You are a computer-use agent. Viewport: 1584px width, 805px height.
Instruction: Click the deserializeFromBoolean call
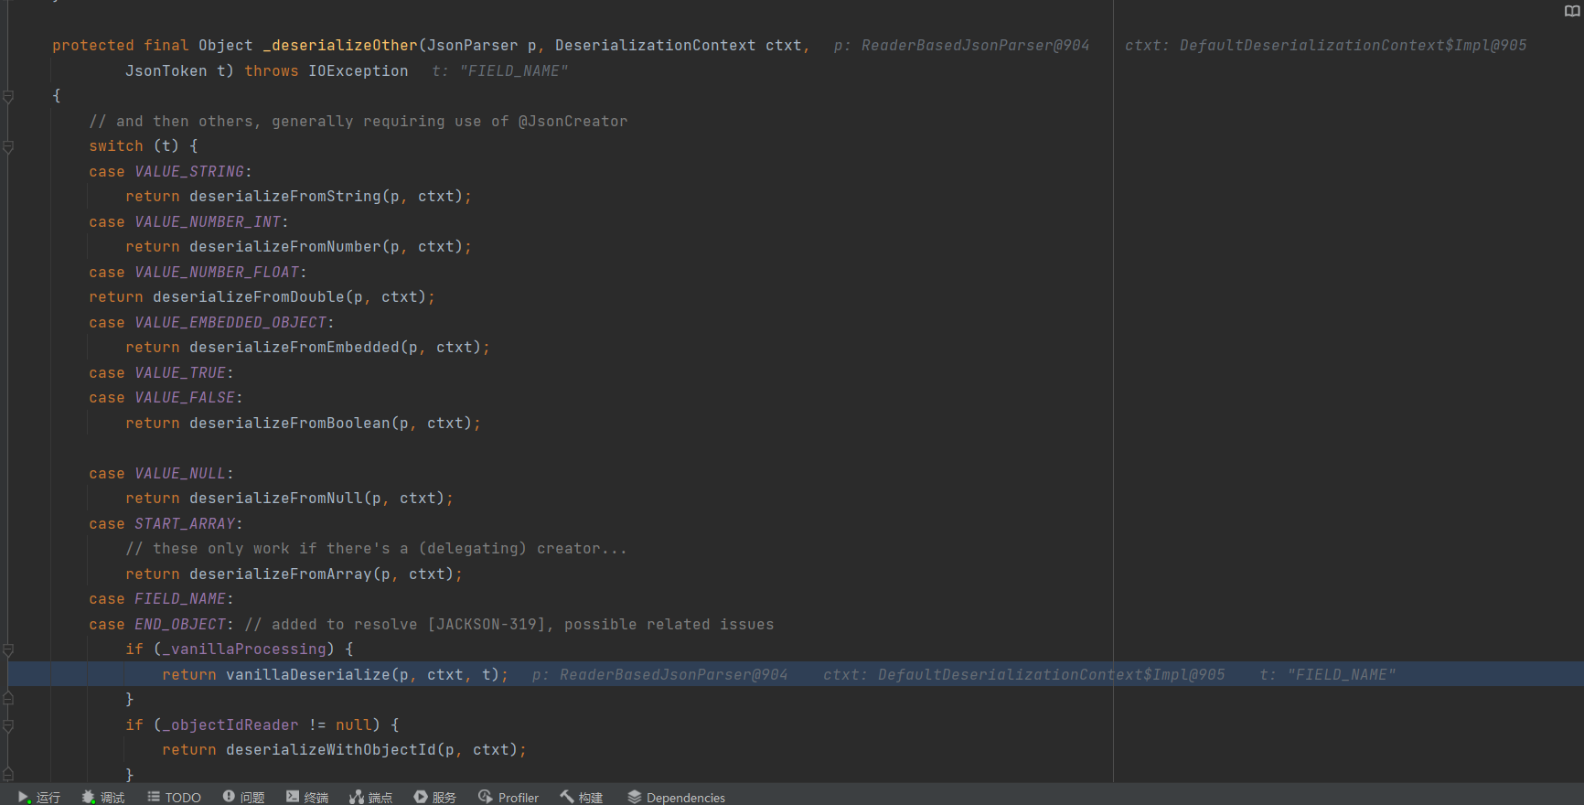click(289, 423)
